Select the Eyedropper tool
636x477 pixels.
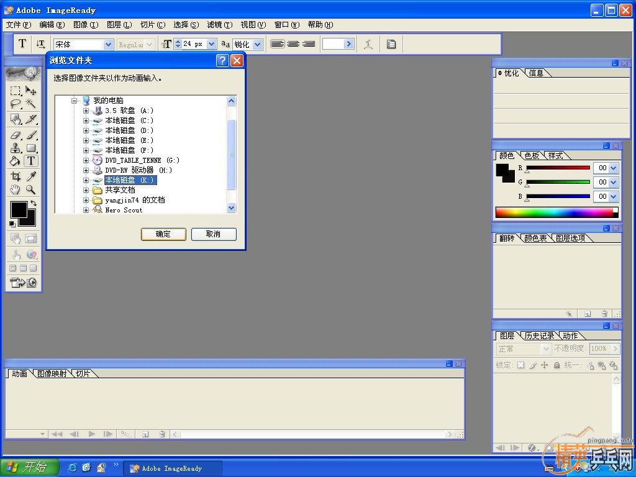[x=31, y=176]
